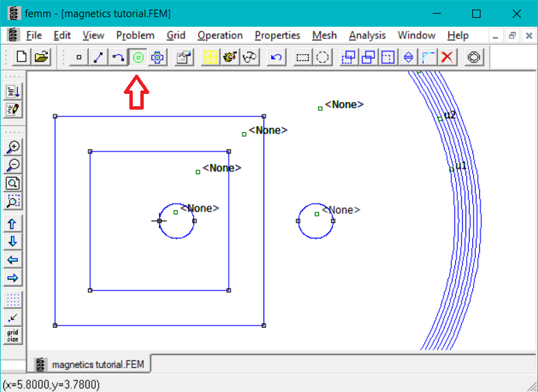Pan view with the left arrow

[12, 260]
